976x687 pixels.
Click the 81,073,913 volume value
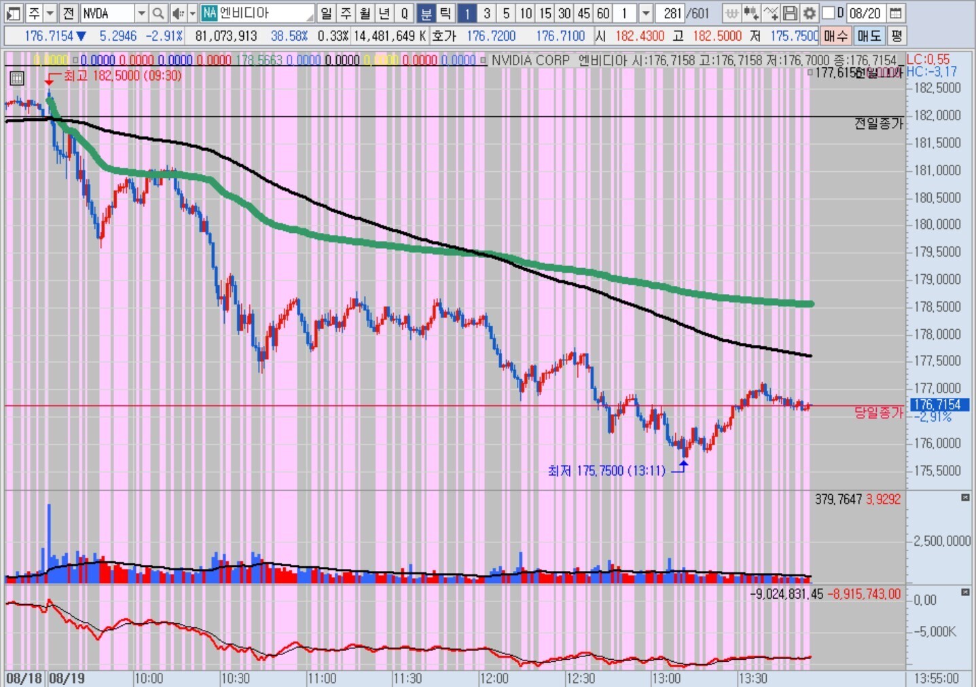[226, 36]
